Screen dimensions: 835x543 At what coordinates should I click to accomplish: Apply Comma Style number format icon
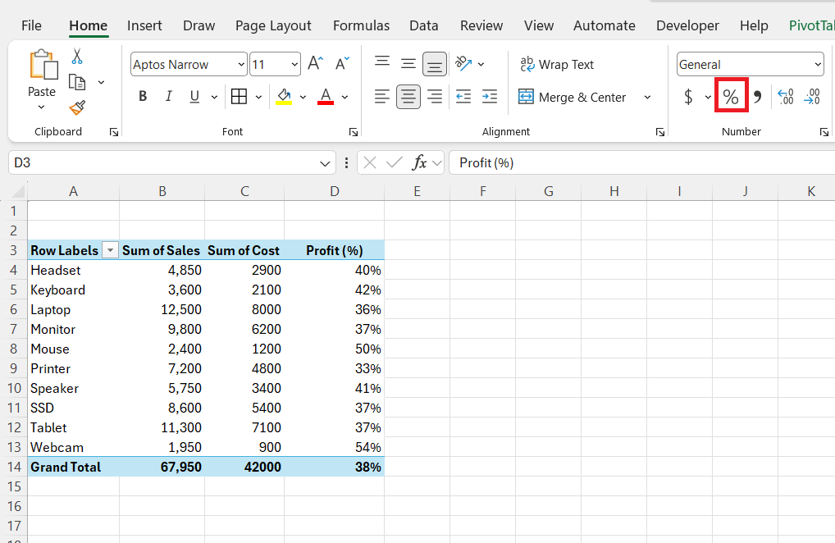tap(757, 97)
